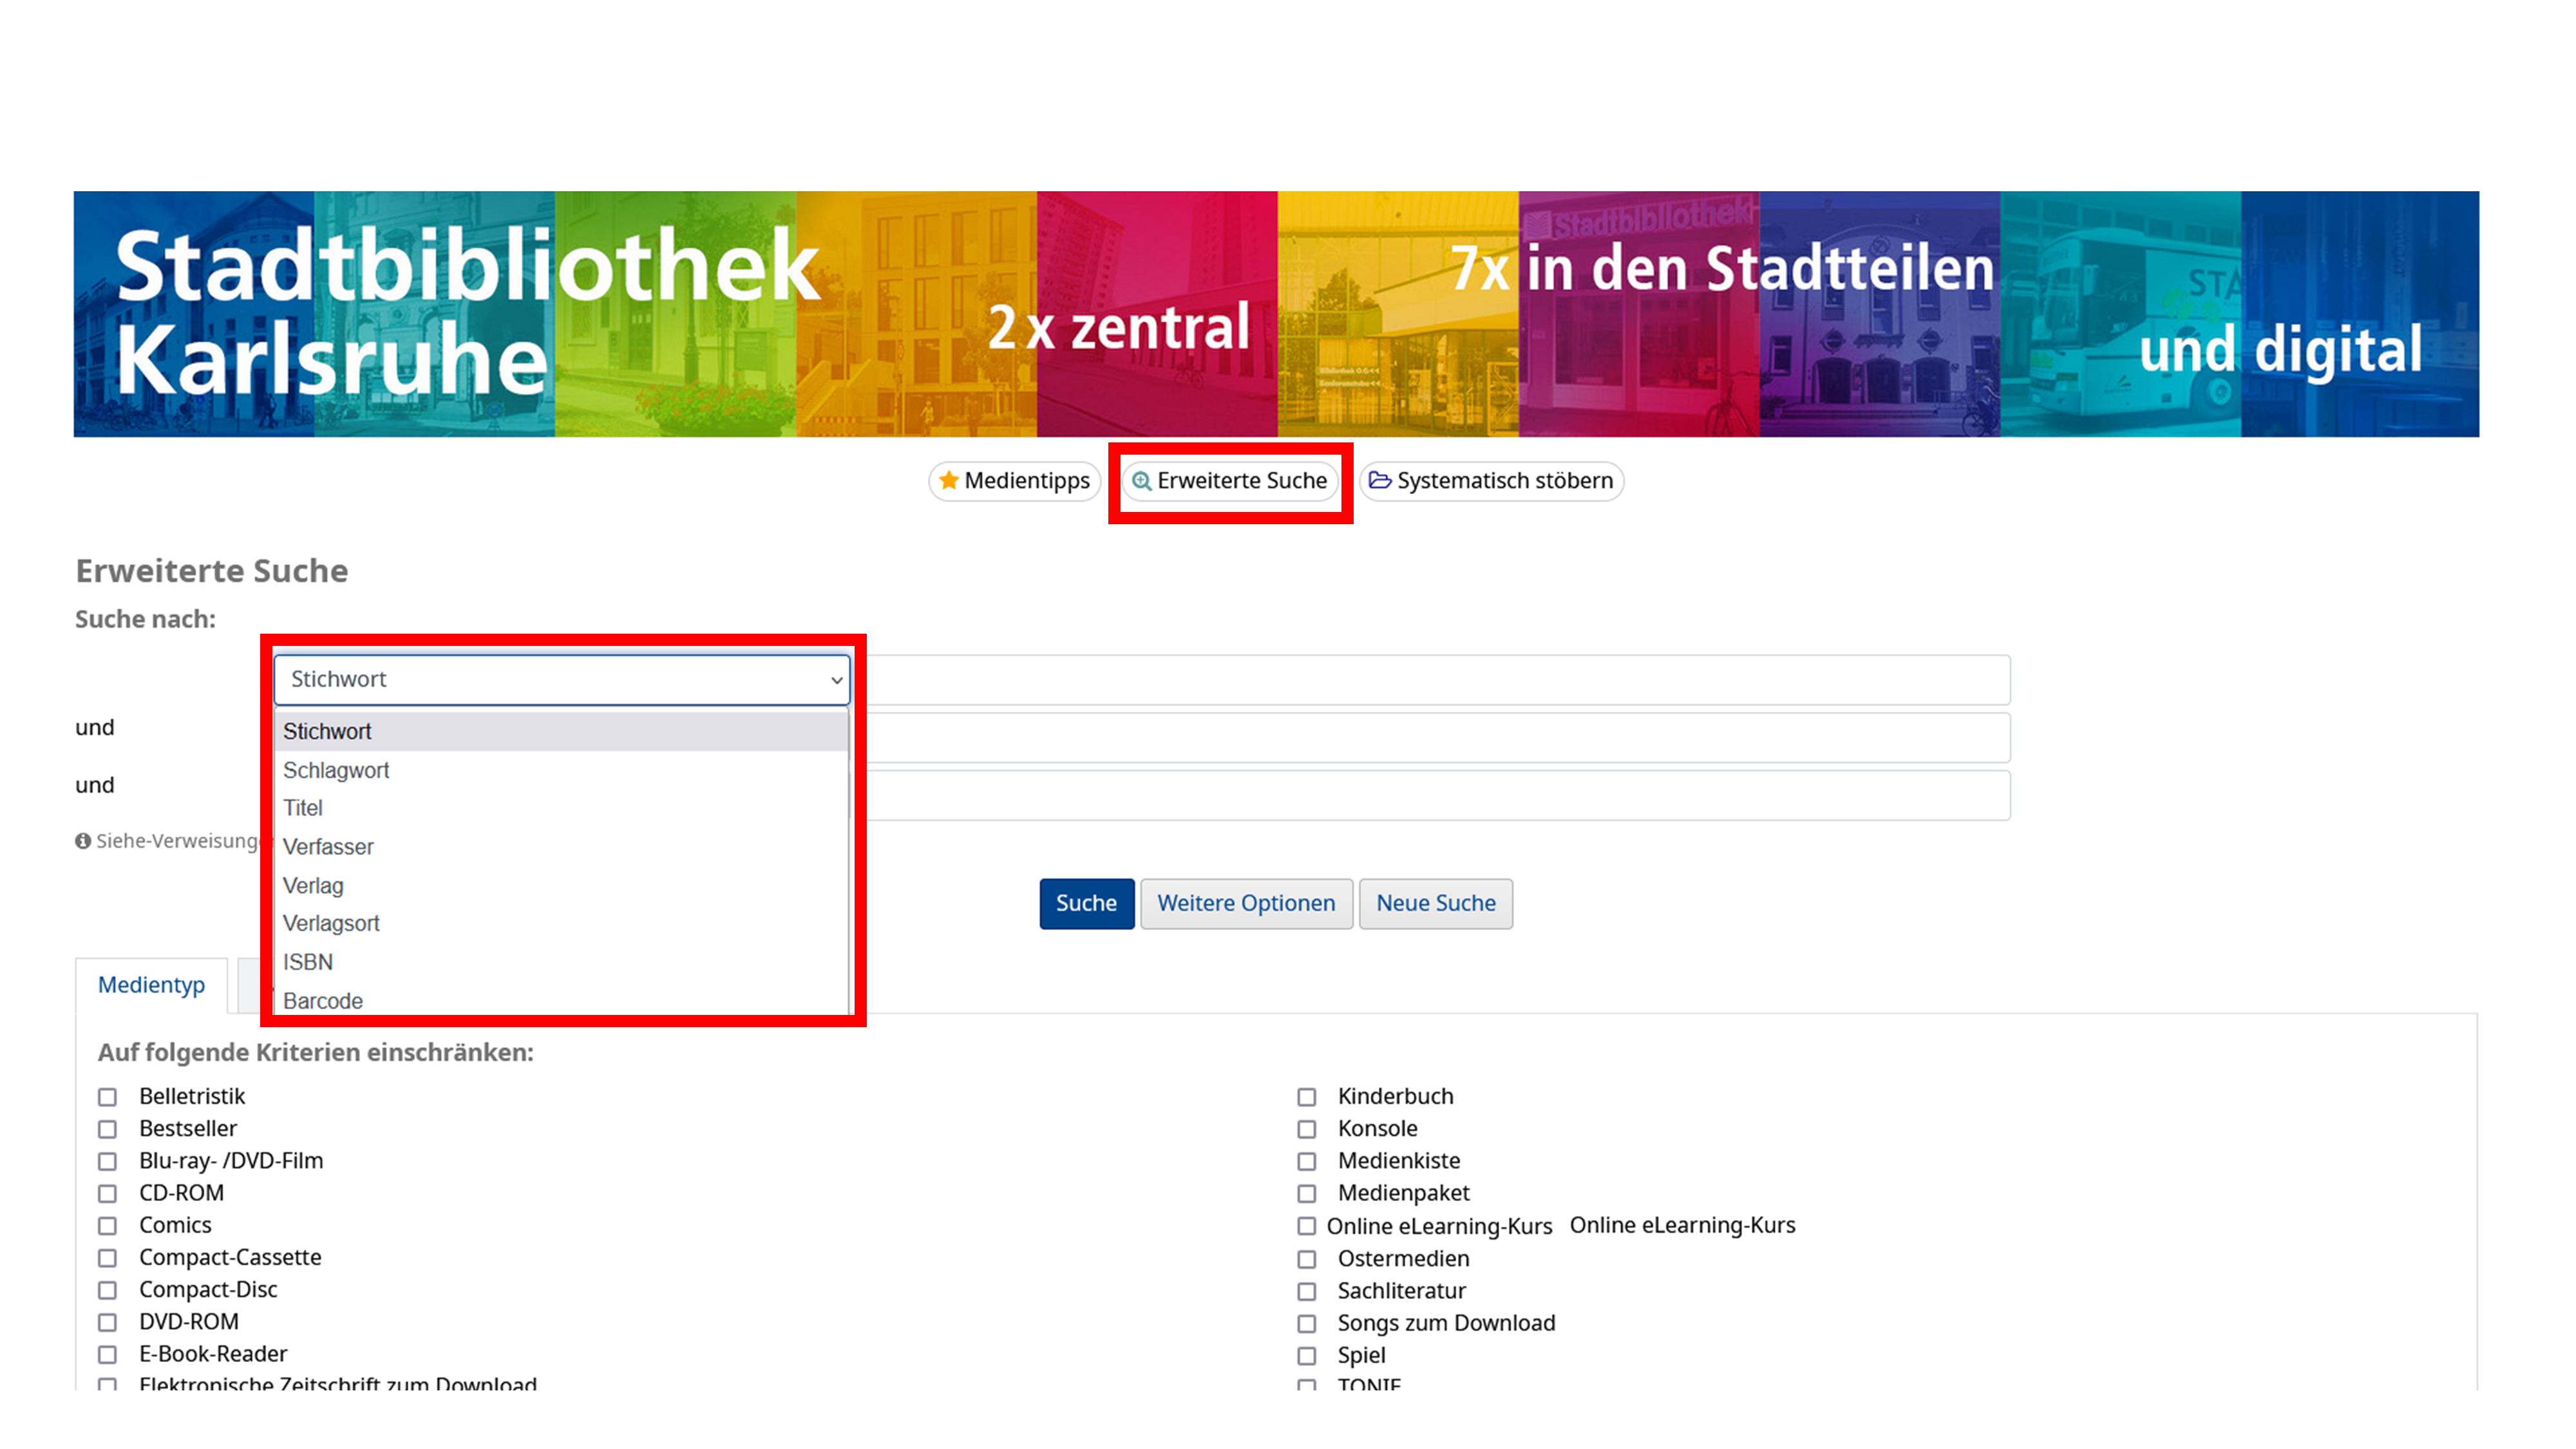
Task: Select Stichwort in the dropdown list
Action: tap(562, 731)
